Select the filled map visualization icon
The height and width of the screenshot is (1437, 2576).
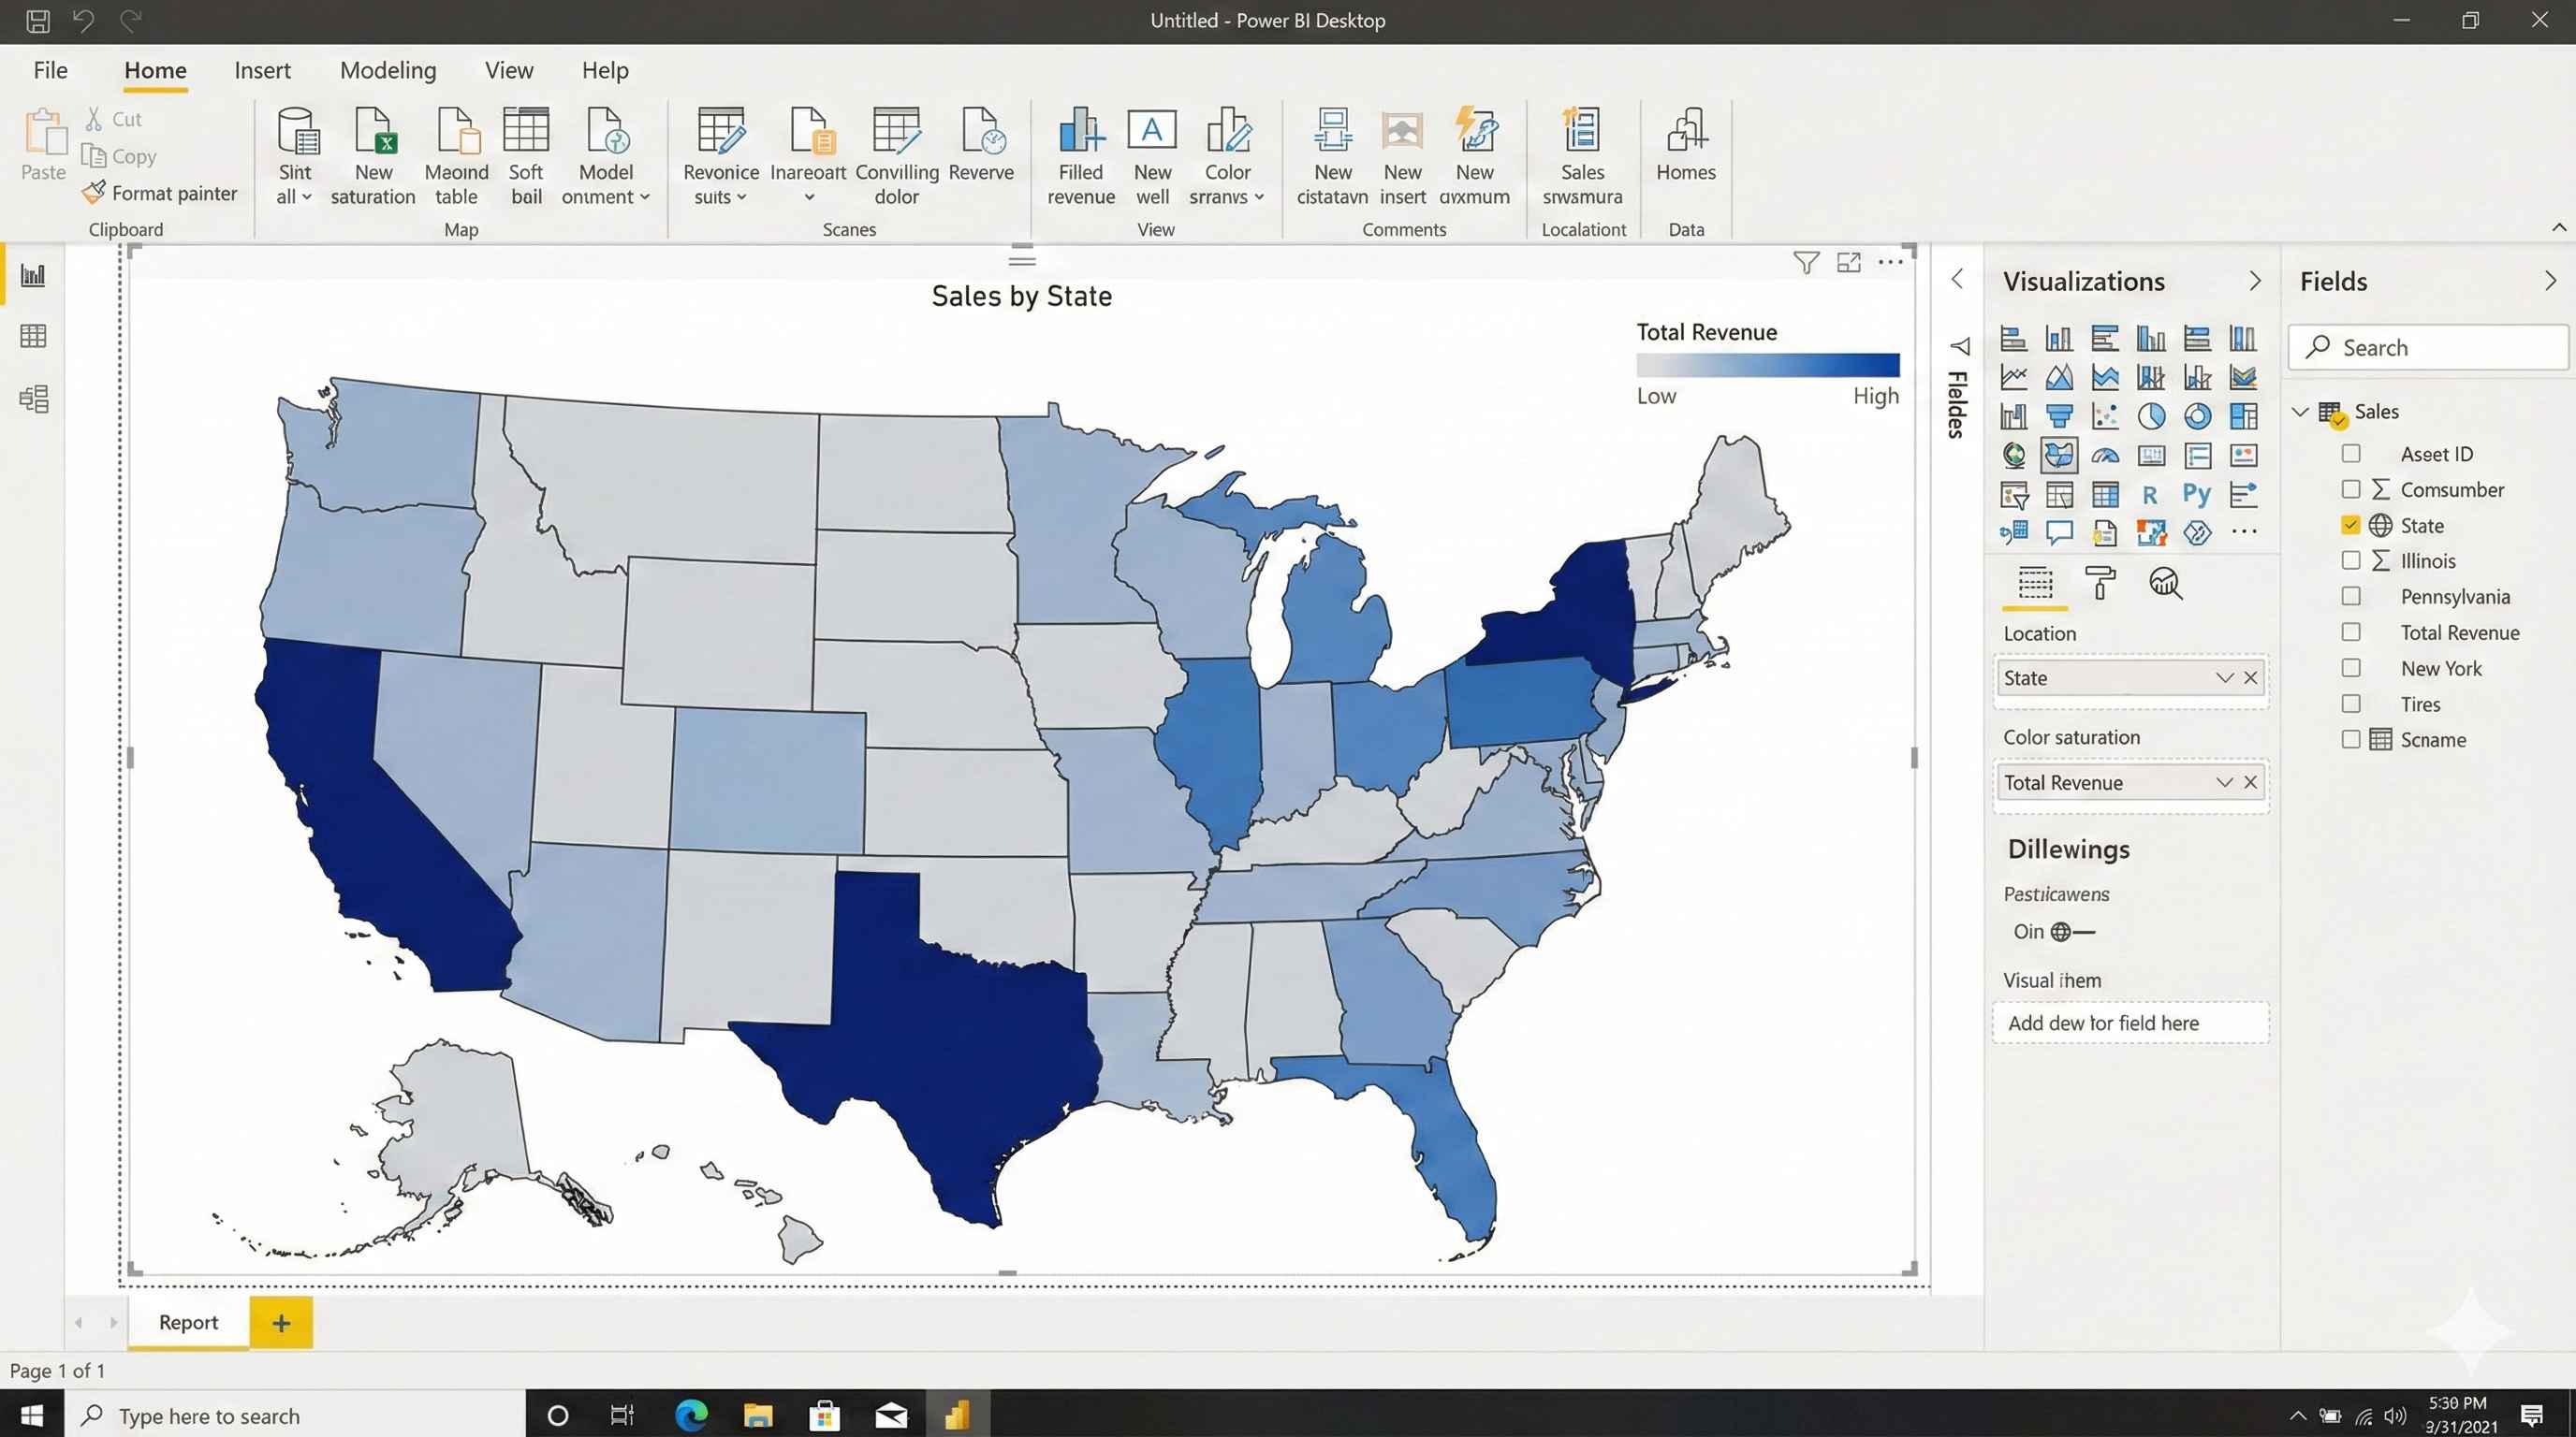2060,455
